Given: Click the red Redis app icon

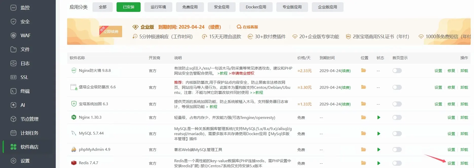Looking at the screenshot, I should pyautogui.click(x=74, y=163).
